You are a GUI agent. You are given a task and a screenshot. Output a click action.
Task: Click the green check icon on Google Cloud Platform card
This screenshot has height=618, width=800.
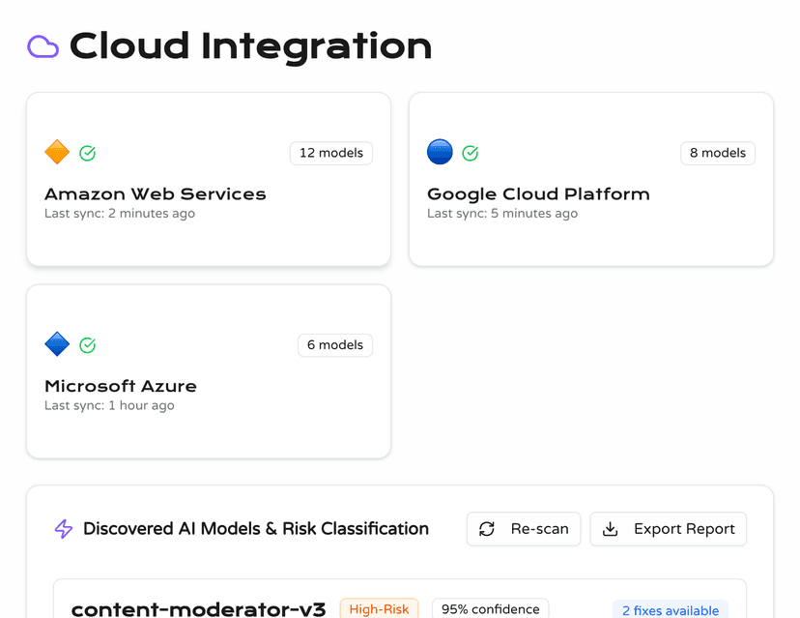pyautogui.click(x=471, y=153)
